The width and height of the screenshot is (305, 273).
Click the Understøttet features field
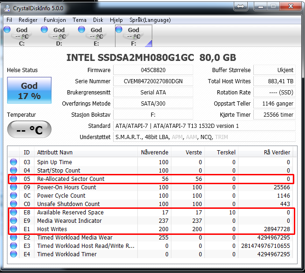[x=204, y=137]
